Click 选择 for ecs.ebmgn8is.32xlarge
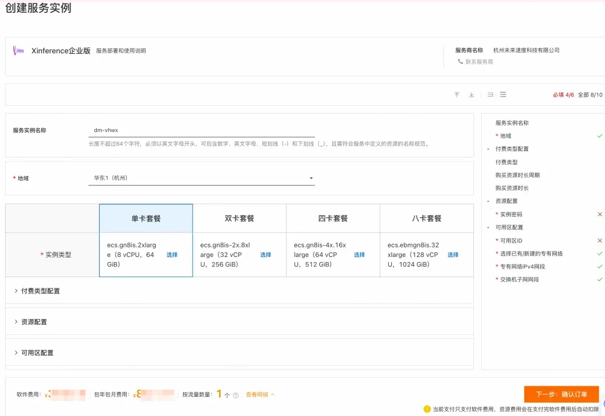The height and width of the screenshot is (416, 605). tap(453, 254)
